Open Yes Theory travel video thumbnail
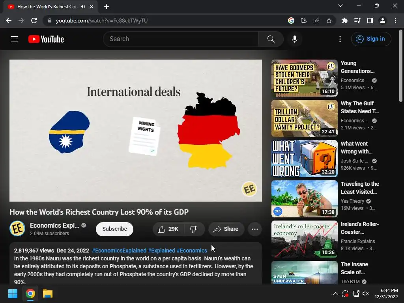 pyautogui.click(x=304, y=199)
